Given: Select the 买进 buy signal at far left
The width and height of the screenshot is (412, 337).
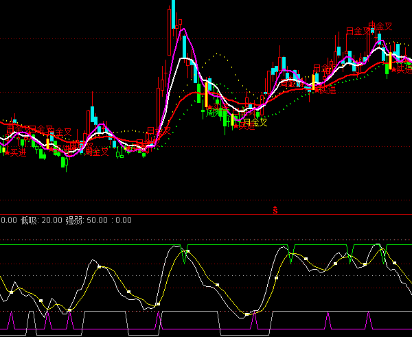Looking at the screenshot, I should point(16,152).
